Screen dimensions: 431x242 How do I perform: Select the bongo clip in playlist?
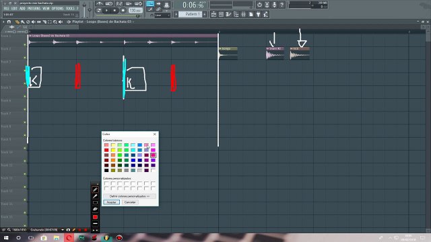coord(228,53)
